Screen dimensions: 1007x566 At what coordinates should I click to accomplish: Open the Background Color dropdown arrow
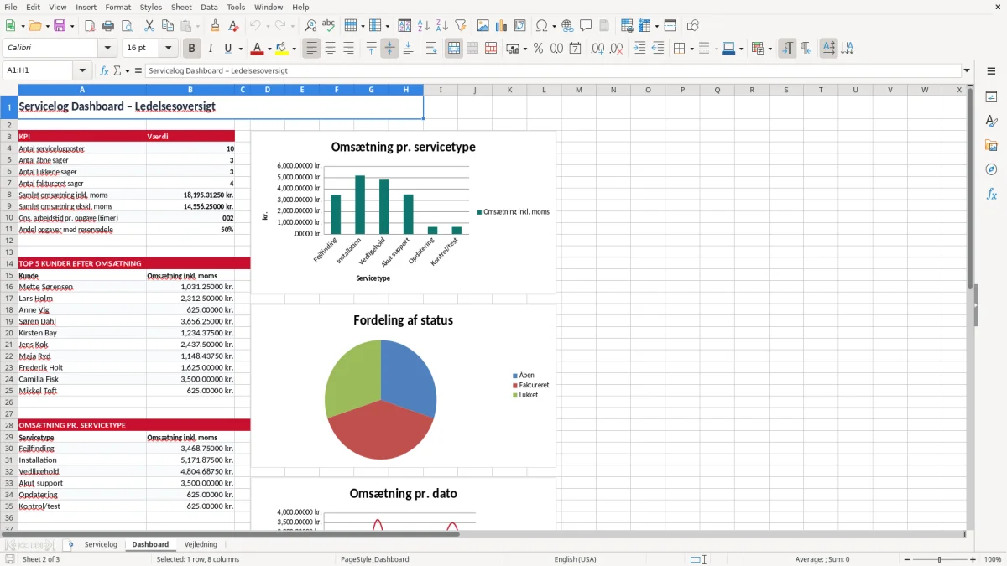pos(295,49)
